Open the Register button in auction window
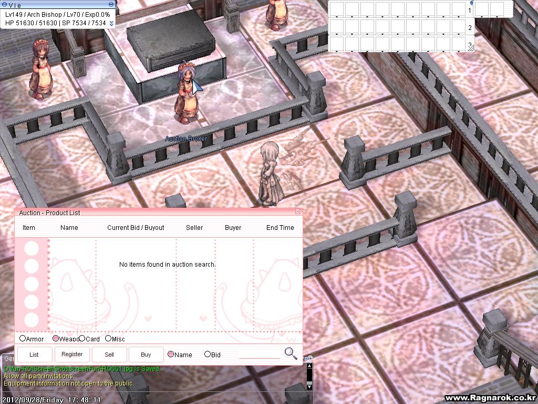This screenshot has width=538, height=404. pyautogui.click(x=72, y=355)
